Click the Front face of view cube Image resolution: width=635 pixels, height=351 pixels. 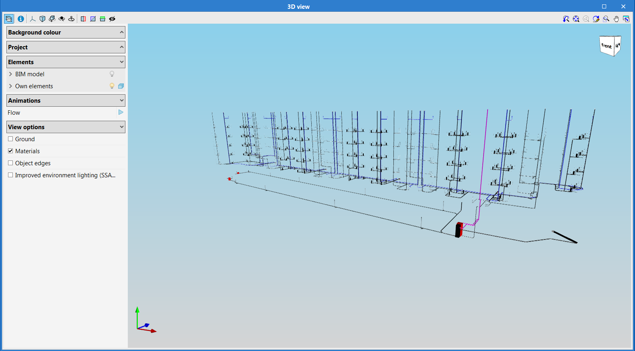tap(606, 46)
